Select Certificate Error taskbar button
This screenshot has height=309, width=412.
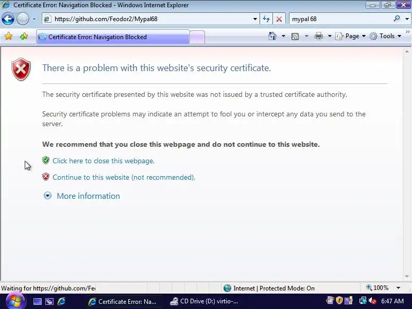[x=123, y=301]
